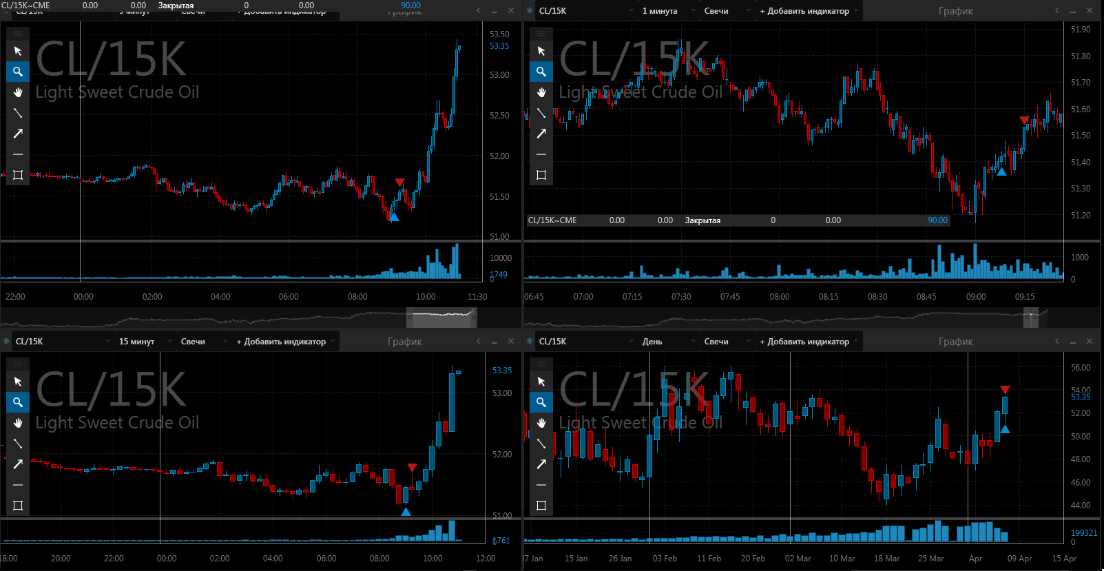The height and width of the screenshot is (571, 1104).
Task: Click Добавить индикатор in 1 минута chart
Action: click(x=809, y=11)
